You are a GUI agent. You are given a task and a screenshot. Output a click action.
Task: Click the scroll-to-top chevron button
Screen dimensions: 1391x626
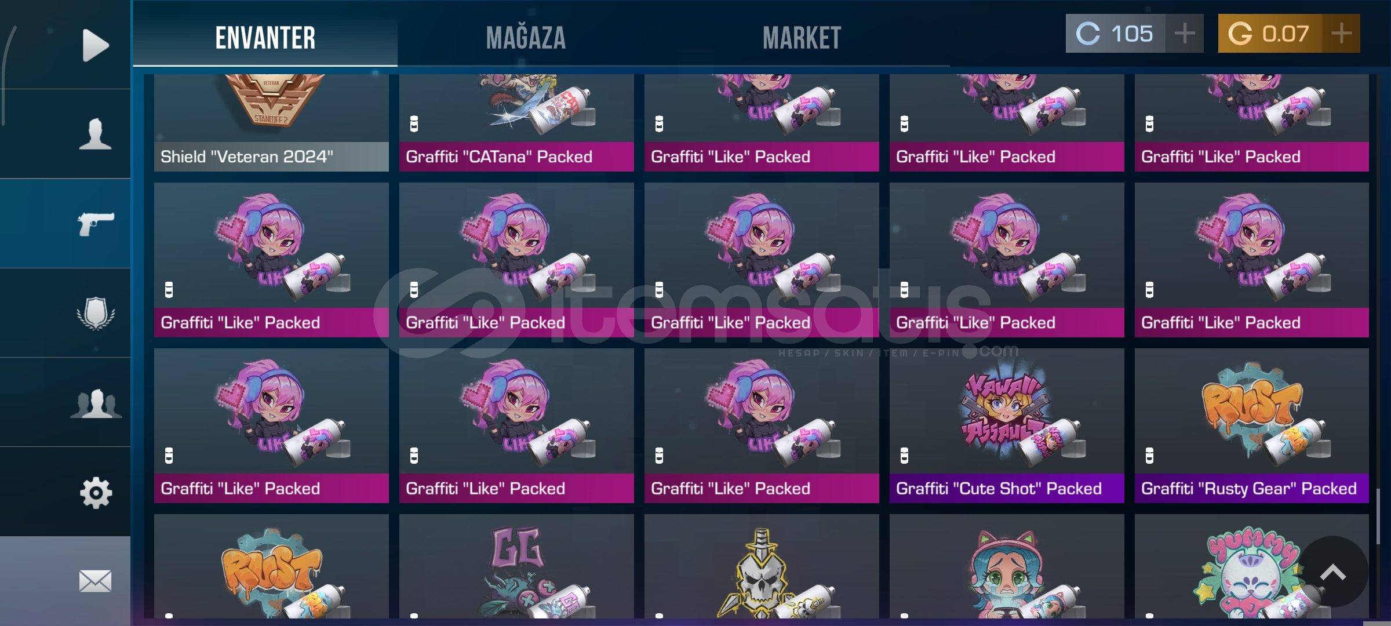1333,572
